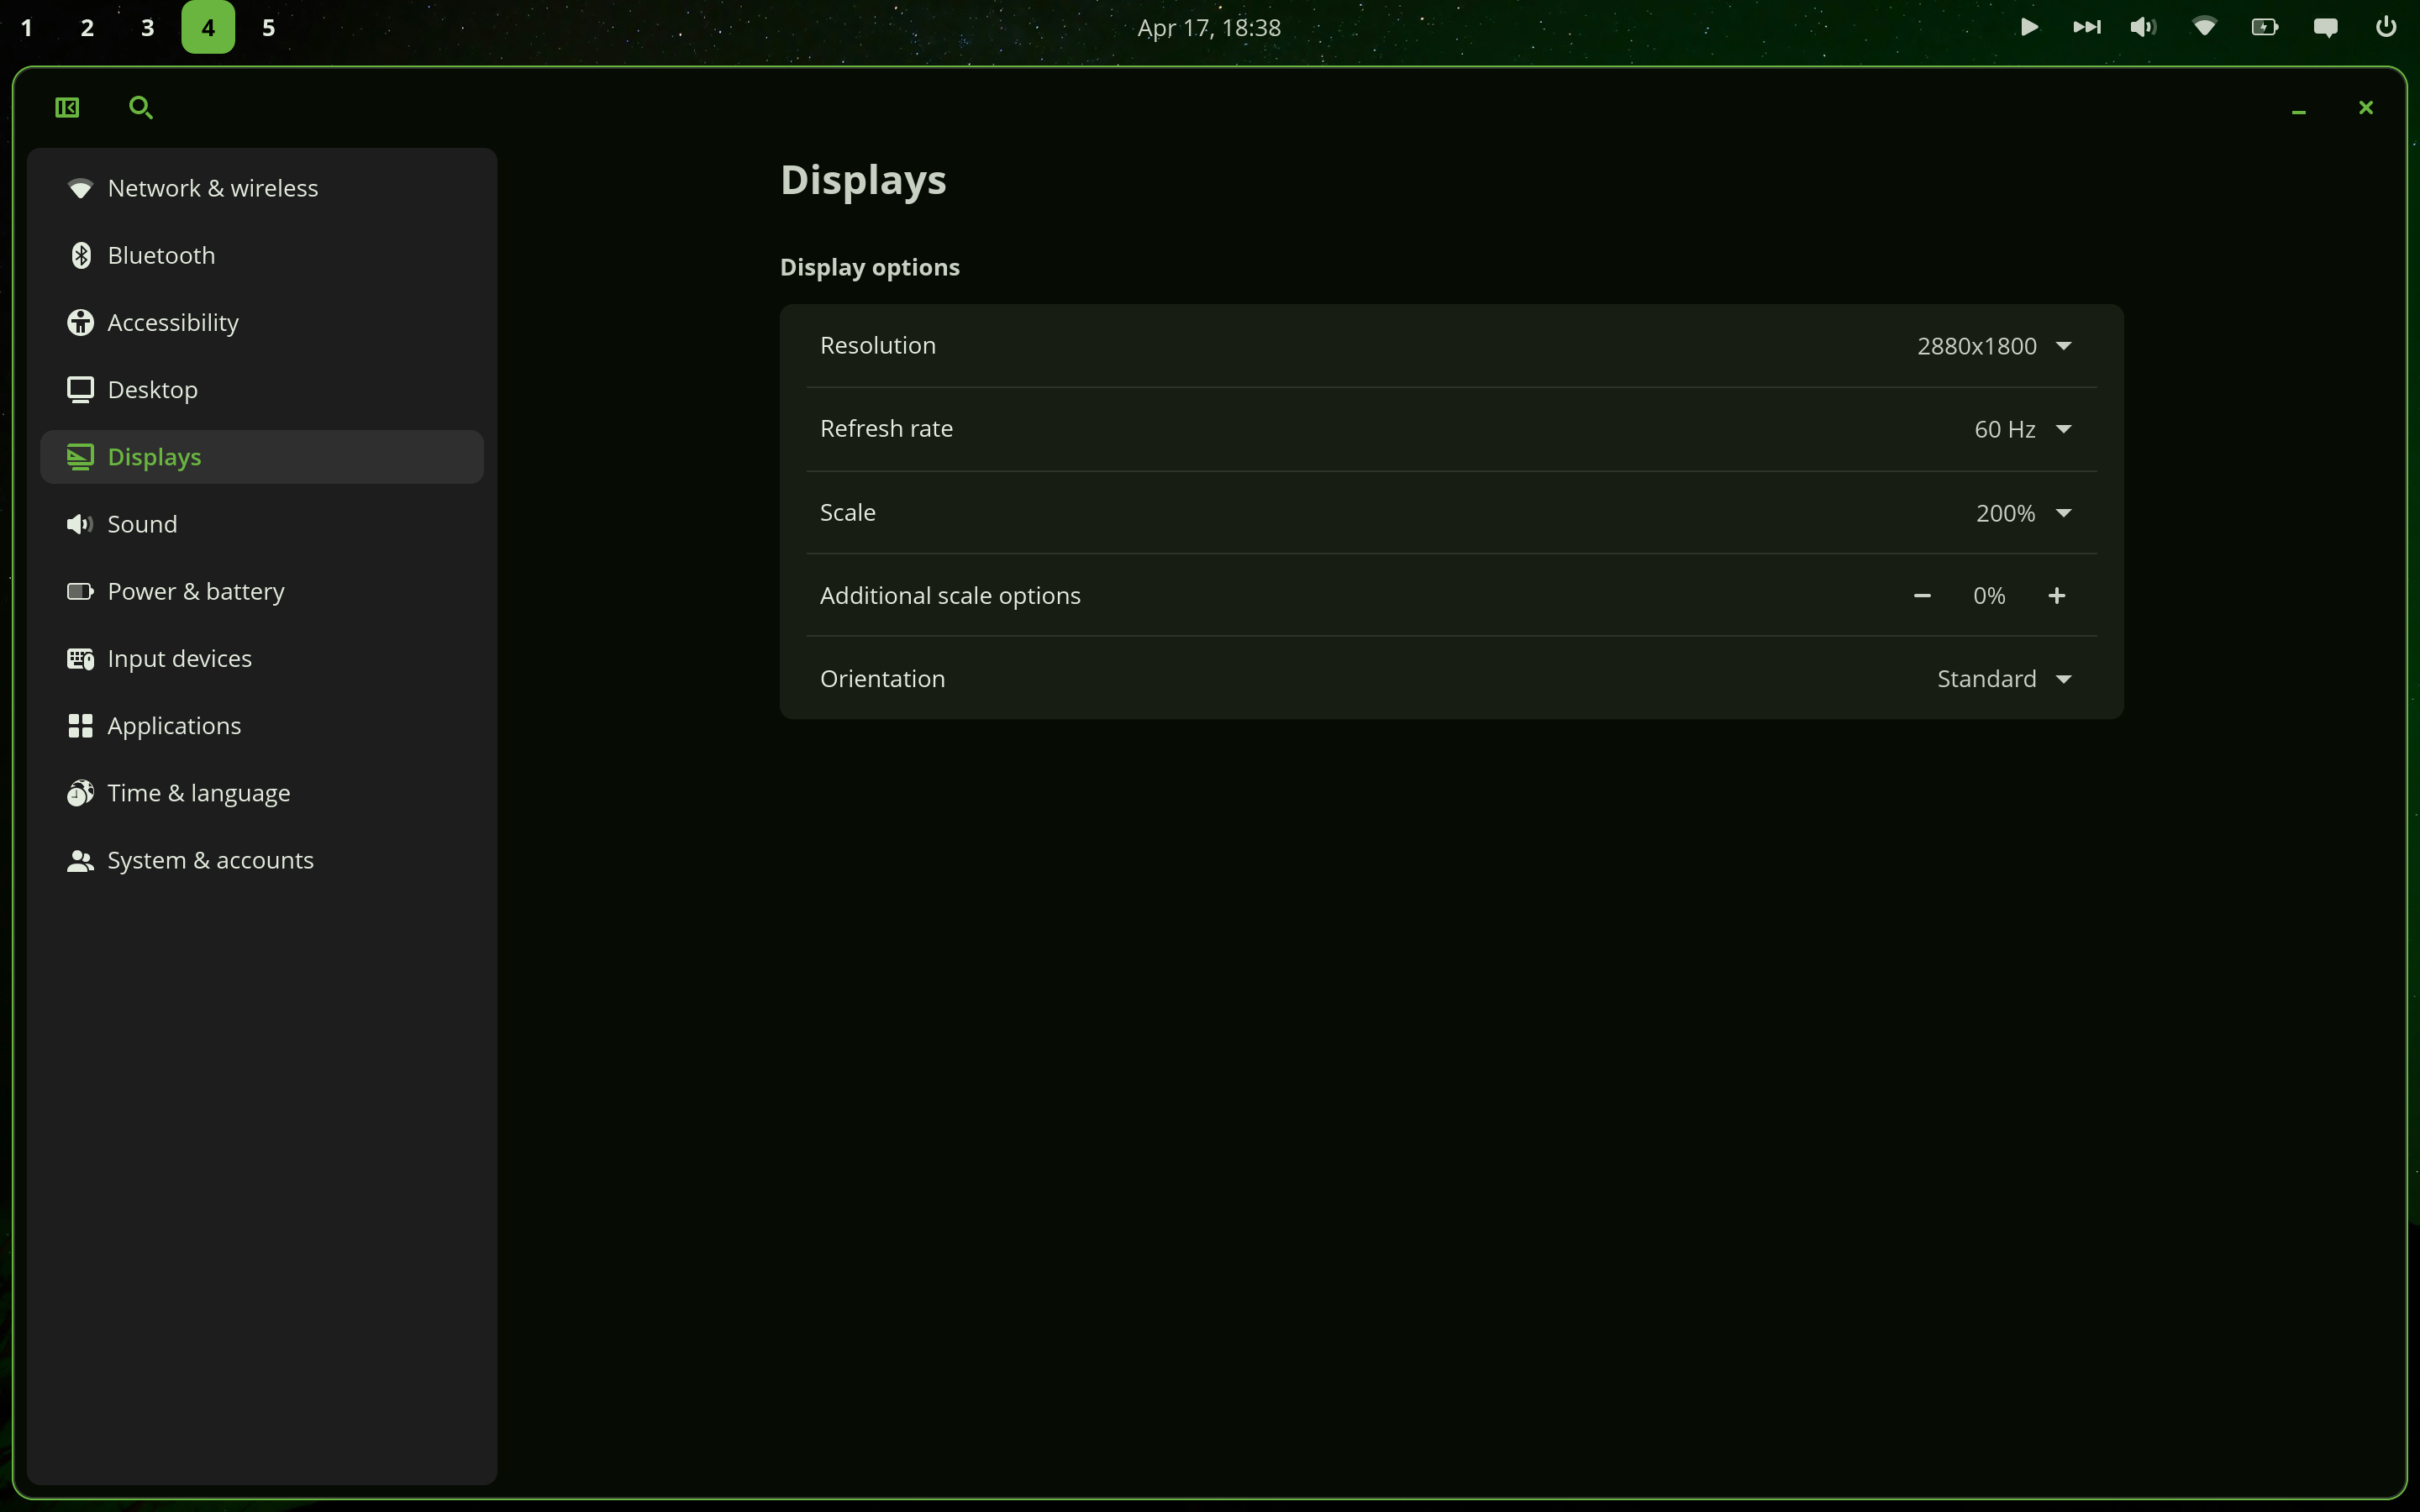The height and width of the screenshot is (1512, 2420).
Task: Click the play media icon in top panel
Action: pos(2029,27)
